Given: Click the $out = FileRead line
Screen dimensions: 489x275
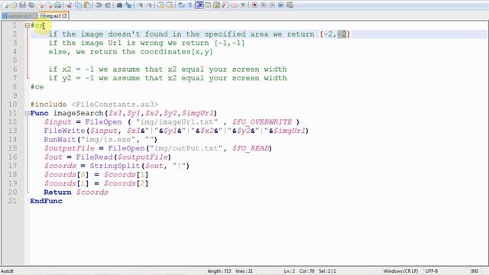Looking at the screenshot, I should coord(108,157).
